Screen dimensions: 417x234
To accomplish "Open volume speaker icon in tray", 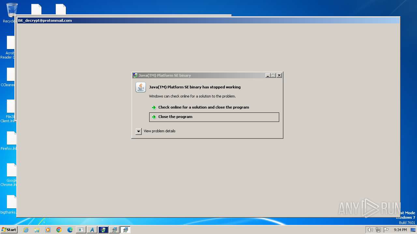I will pos(370,230).
